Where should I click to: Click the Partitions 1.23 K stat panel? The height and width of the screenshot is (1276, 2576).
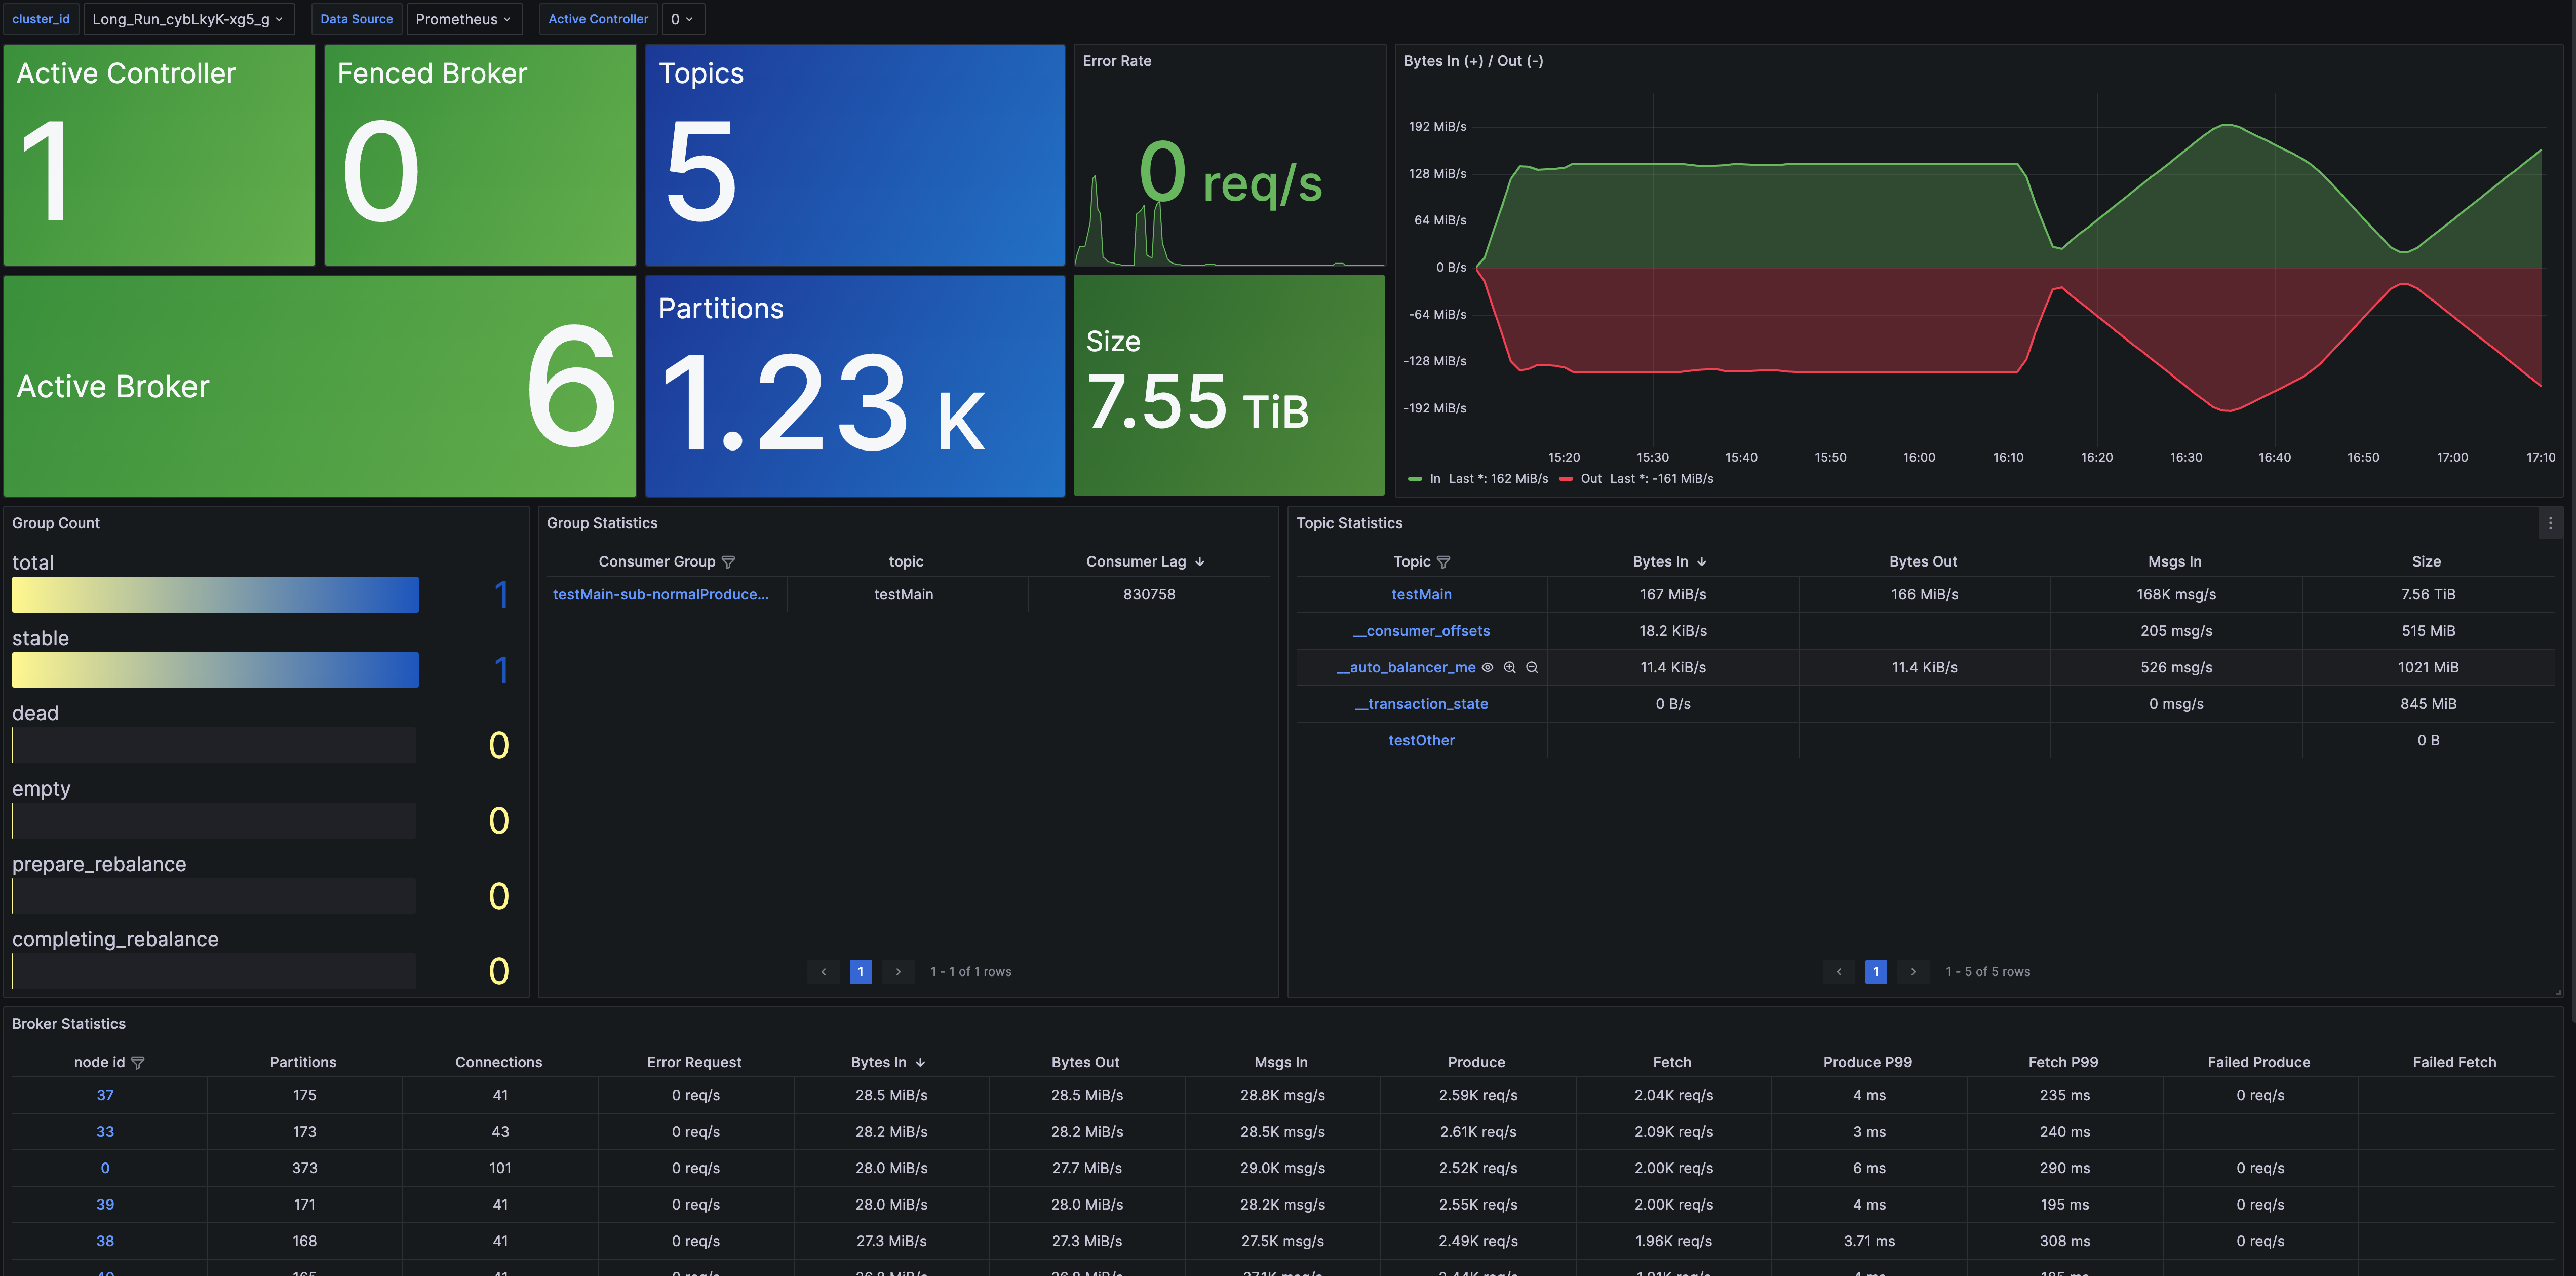click(854, 385)
